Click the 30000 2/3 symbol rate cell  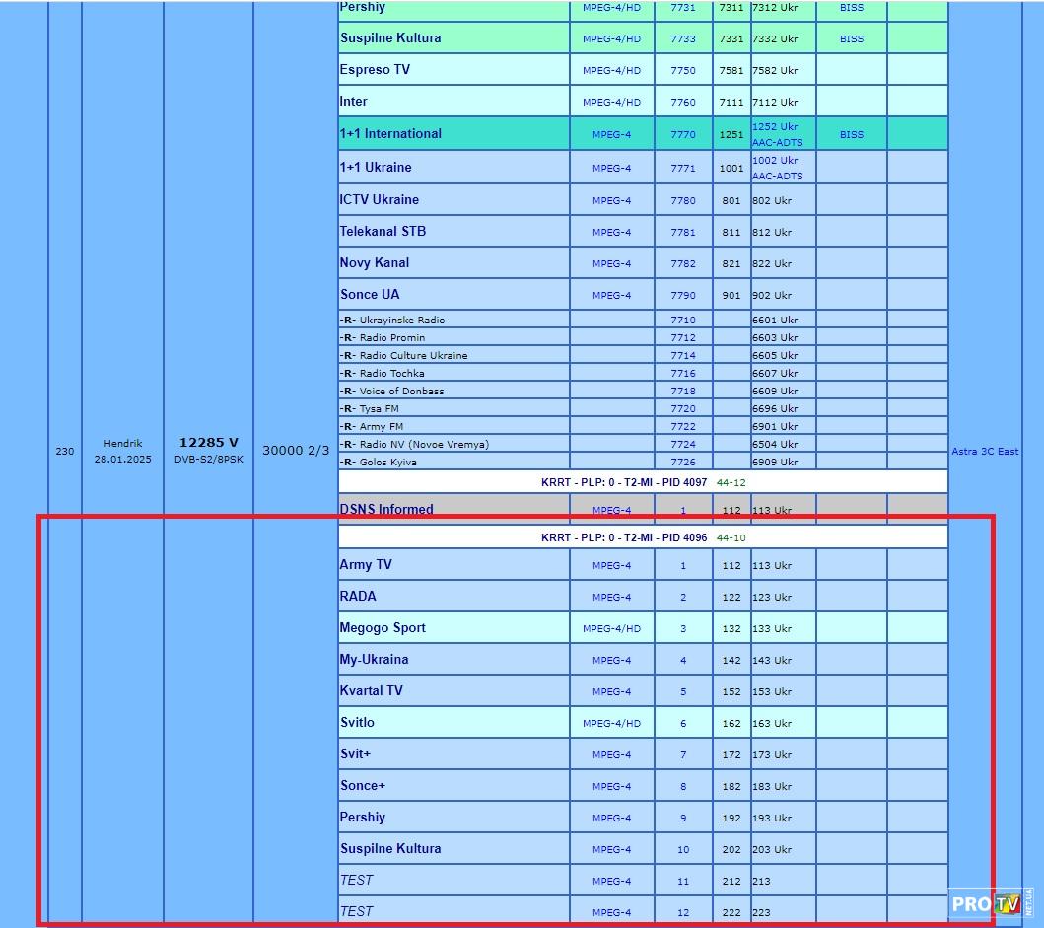tap(295, 451)
